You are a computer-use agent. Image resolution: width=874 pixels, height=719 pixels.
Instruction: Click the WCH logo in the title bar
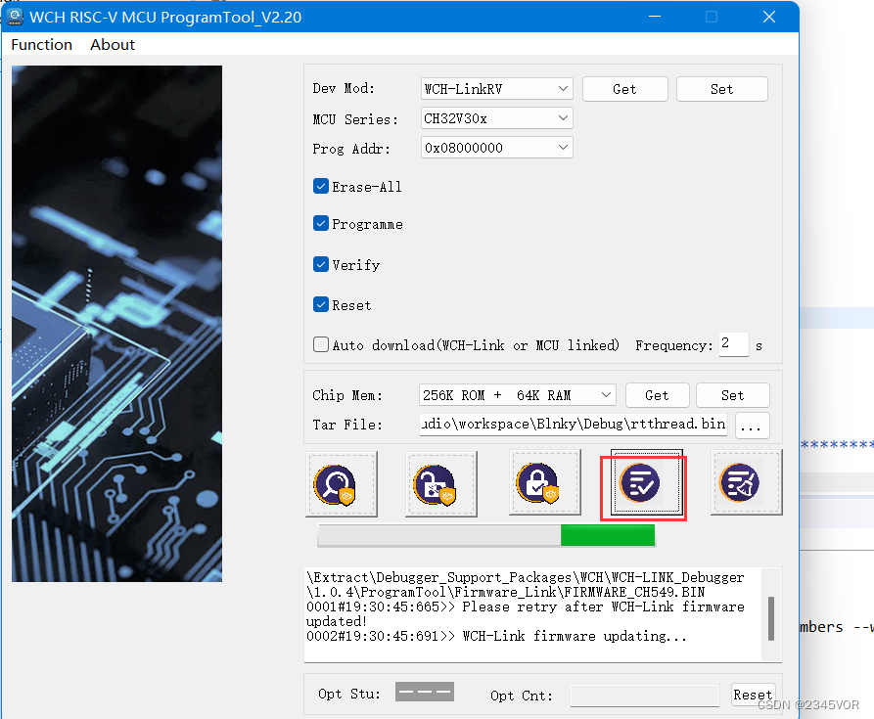coord(15,16)
